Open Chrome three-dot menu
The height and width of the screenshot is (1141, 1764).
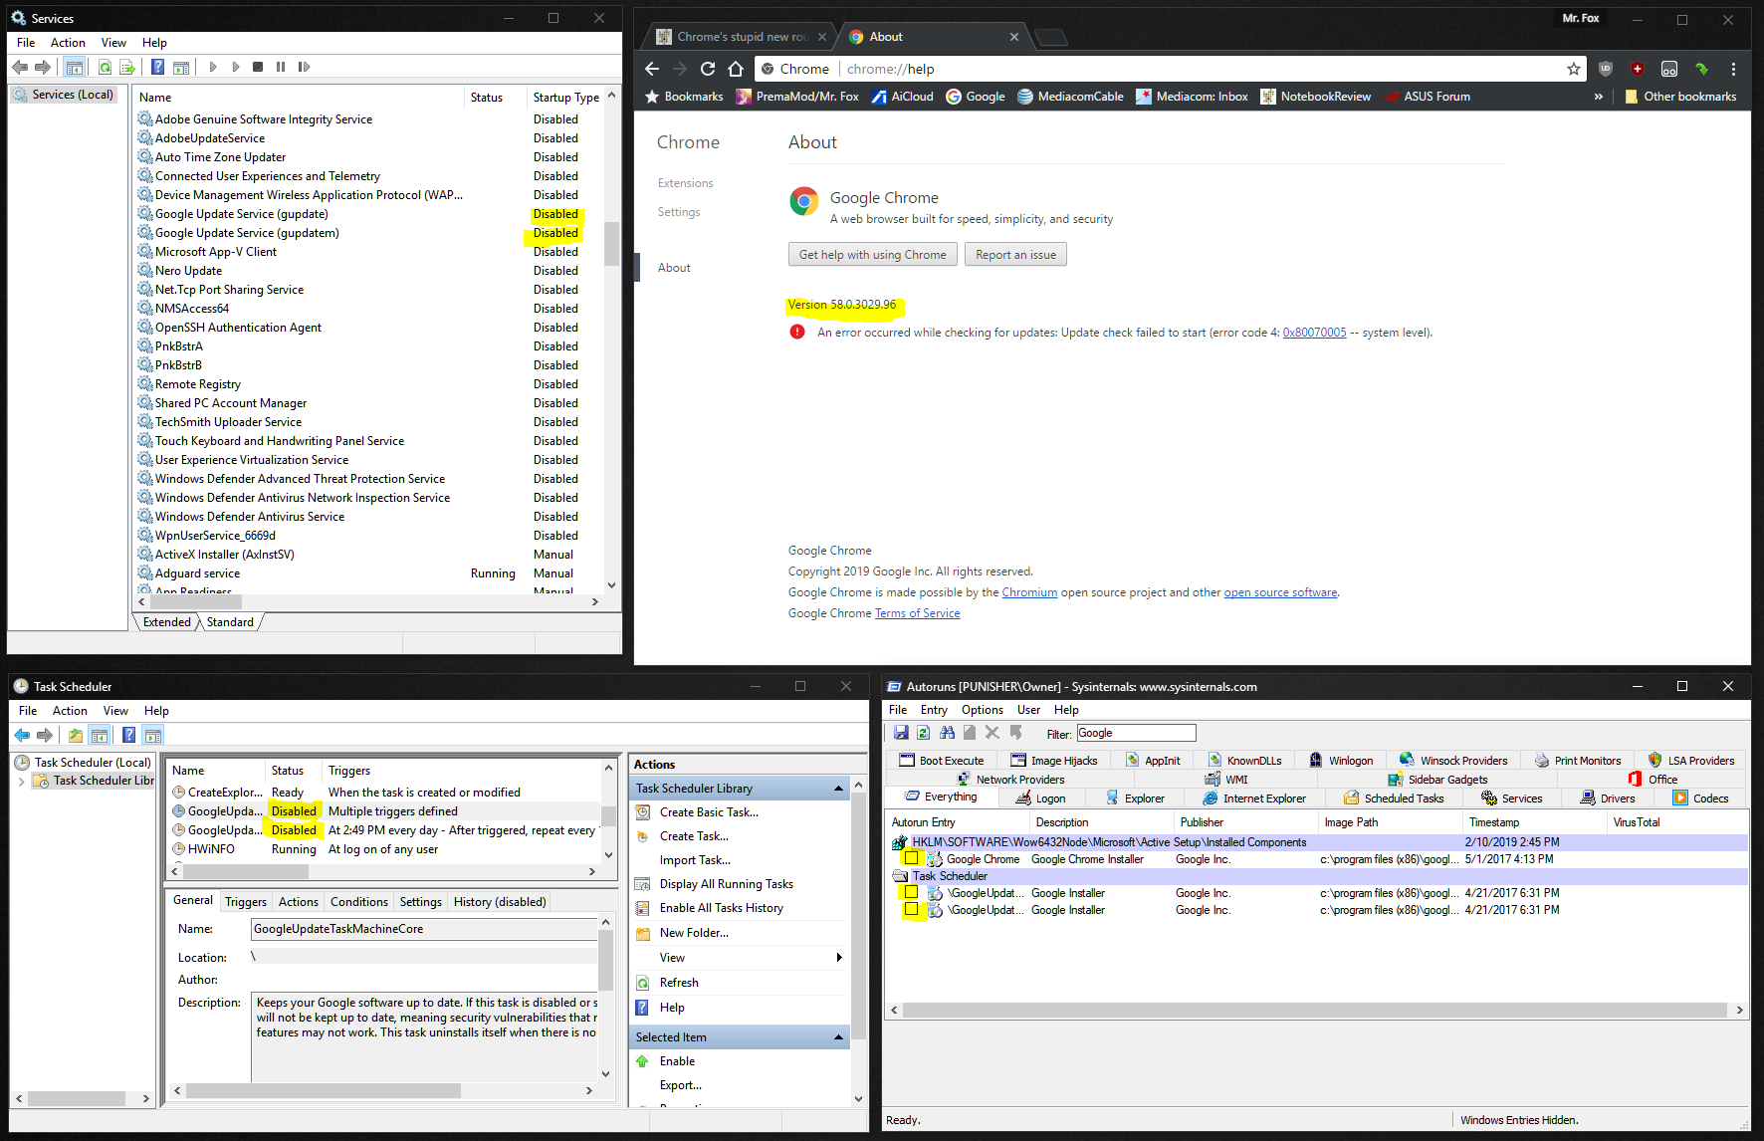pos(1733,69)
